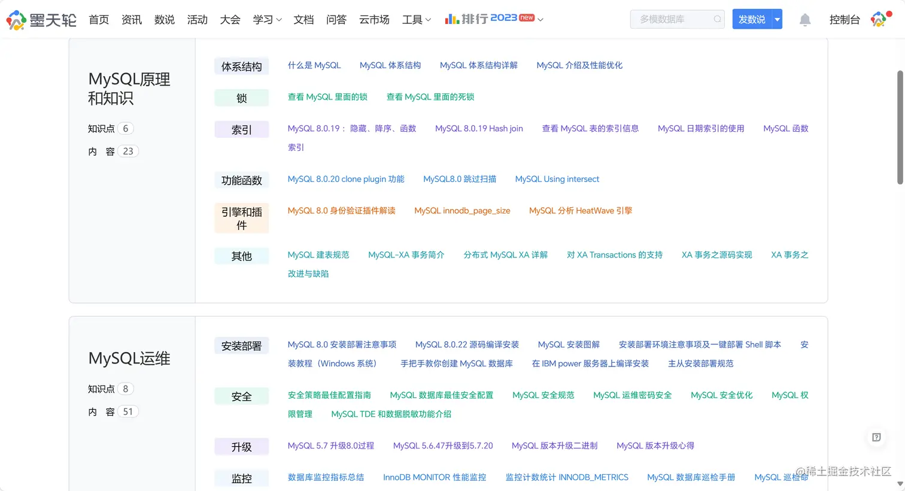The image size is (905, 491).
Task: Expand the 发数说 dropdown arrow
Action: click(777, 19)
